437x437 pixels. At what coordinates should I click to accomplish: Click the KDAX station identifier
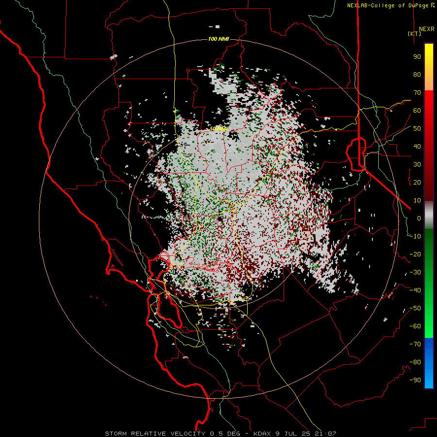(262, 434)
